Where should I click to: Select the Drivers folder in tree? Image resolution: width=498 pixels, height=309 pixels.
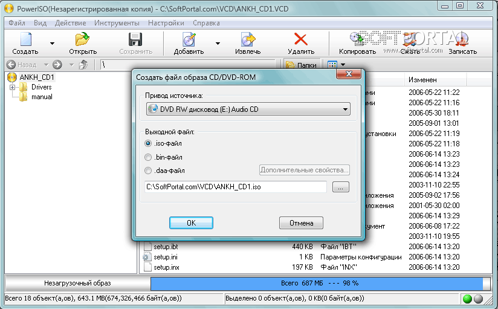coord(41,87)
